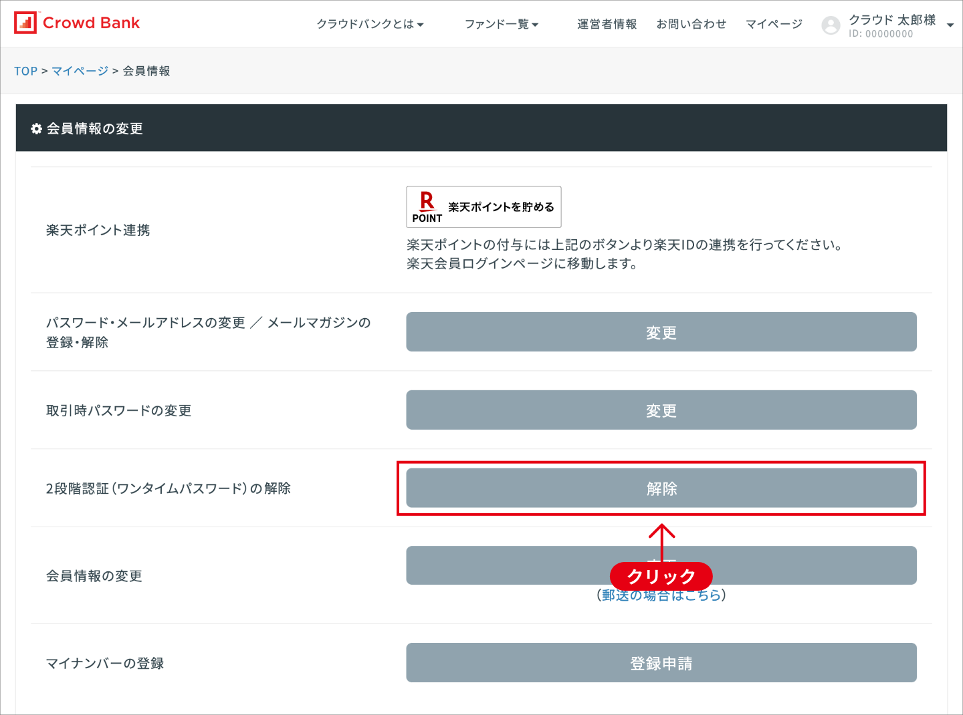
Task: Open お問い合わせ from the top menu
Action: [691, 23]
